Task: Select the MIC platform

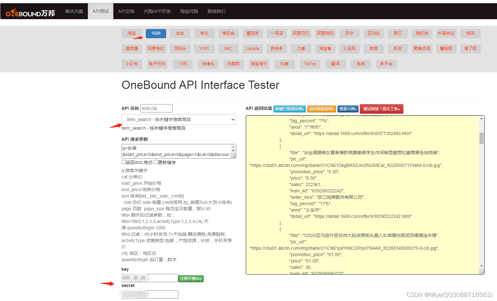Action: click(x=229, y=49)
